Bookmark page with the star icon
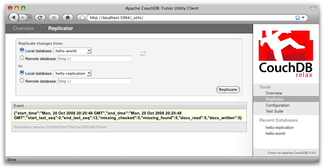The height and width of the screenshot is (168, 324). [297, 18]
